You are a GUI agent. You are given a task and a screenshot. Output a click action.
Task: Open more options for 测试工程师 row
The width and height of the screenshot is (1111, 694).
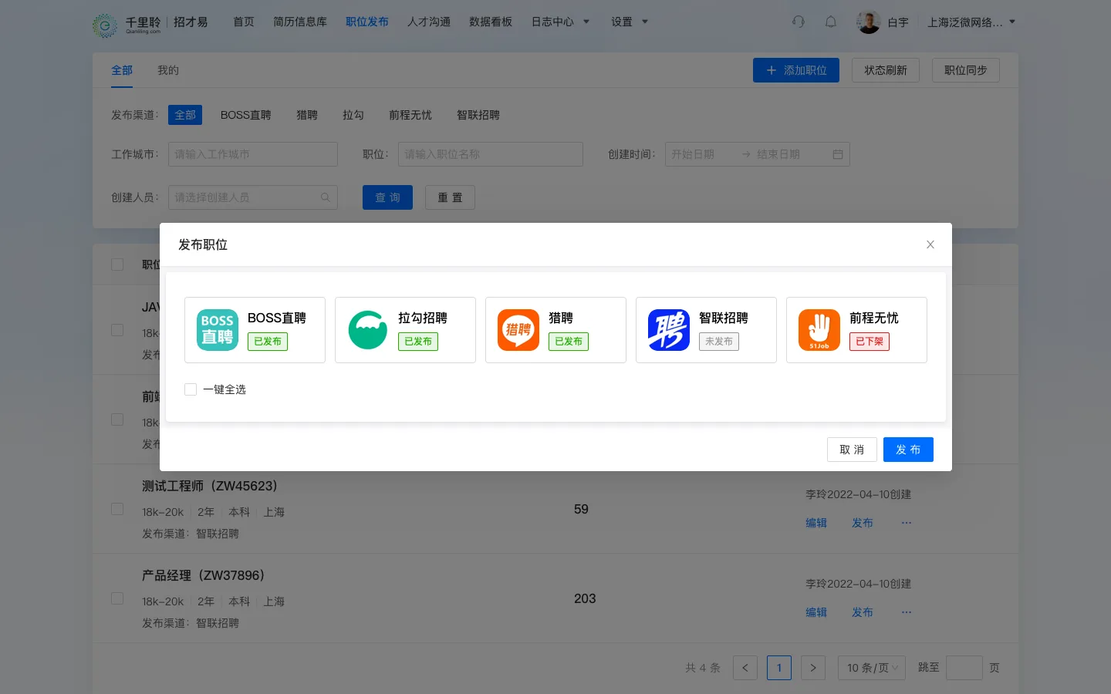point(907,523)
